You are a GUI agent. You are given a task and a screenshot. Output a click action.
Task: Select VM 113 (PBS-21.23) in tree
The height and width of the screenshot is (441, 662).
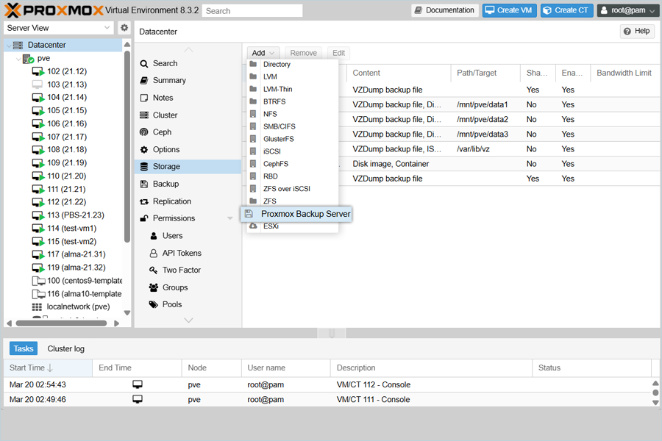[x=75, y=215]
